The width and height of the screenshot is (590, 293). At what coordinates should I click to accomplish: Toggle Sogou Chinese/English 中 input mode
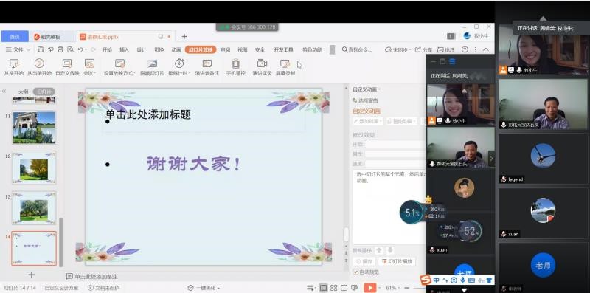[436, 280]
